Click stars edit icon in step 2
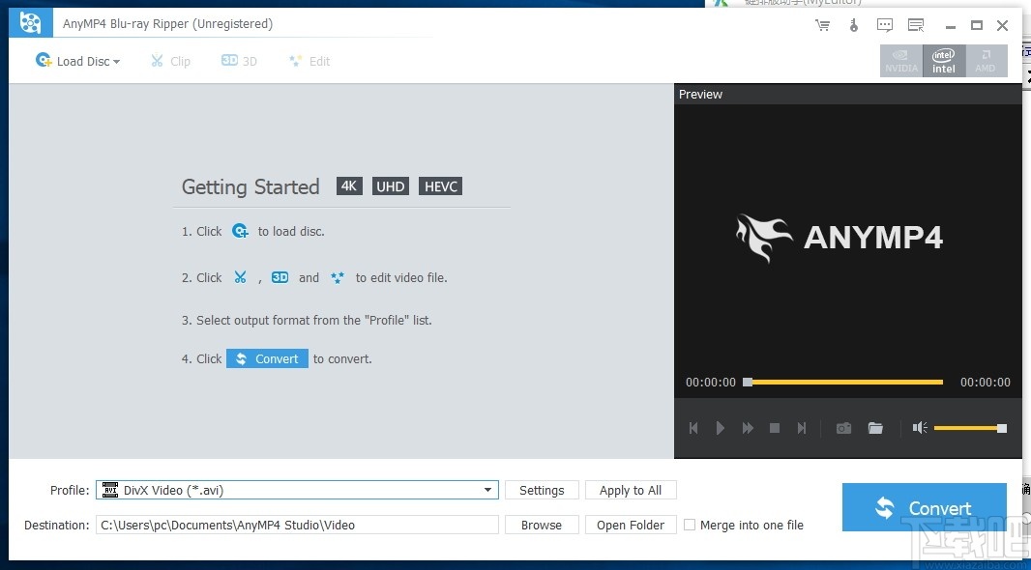This screenshot has height=570, width=1031. click(x=338, y=278)
